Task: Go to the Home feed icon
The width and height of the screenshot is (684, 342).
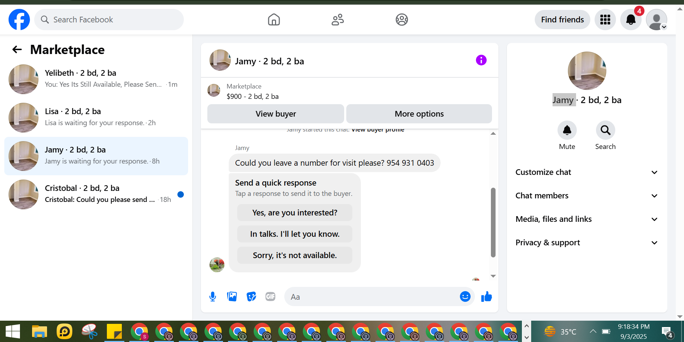Action: 274,20
